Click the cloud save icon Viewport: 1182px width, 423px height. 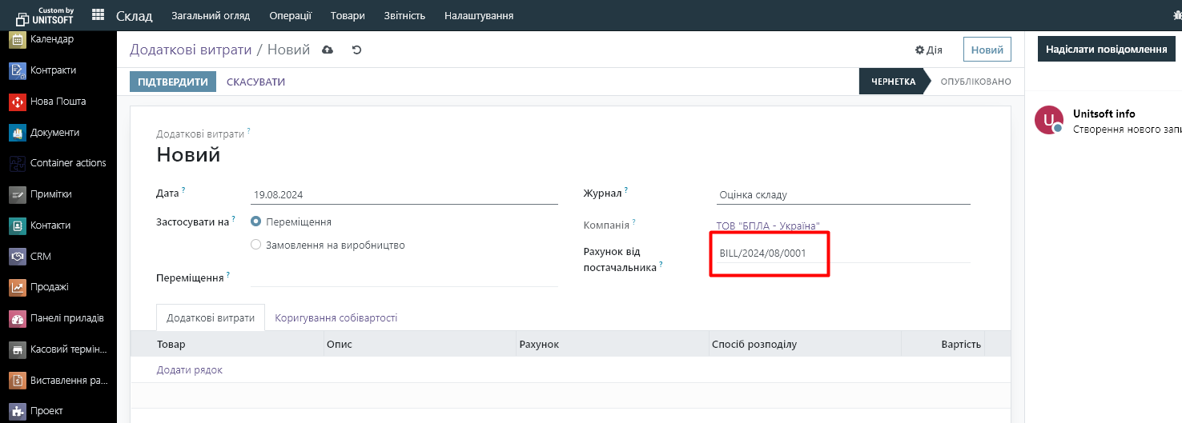(327, 50)
